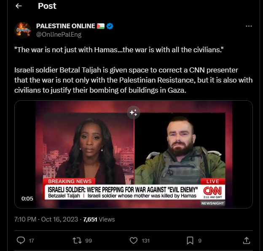
Task: Open the @OnlinePalEng handle link
Action: [59, 35]
